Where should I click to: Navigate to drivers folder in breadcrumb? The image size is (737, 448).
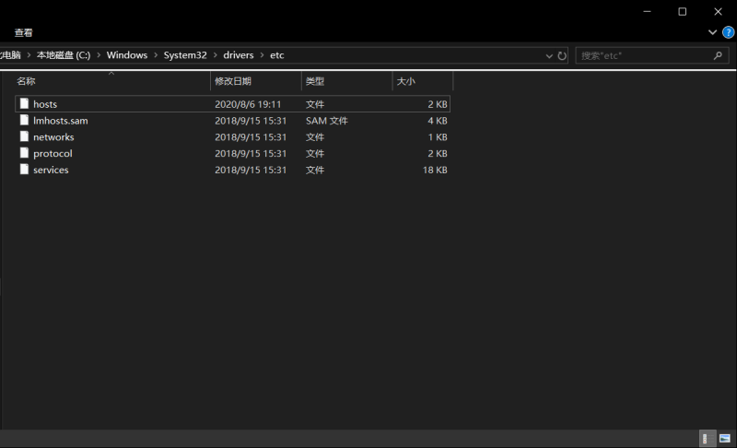(238, 55)
